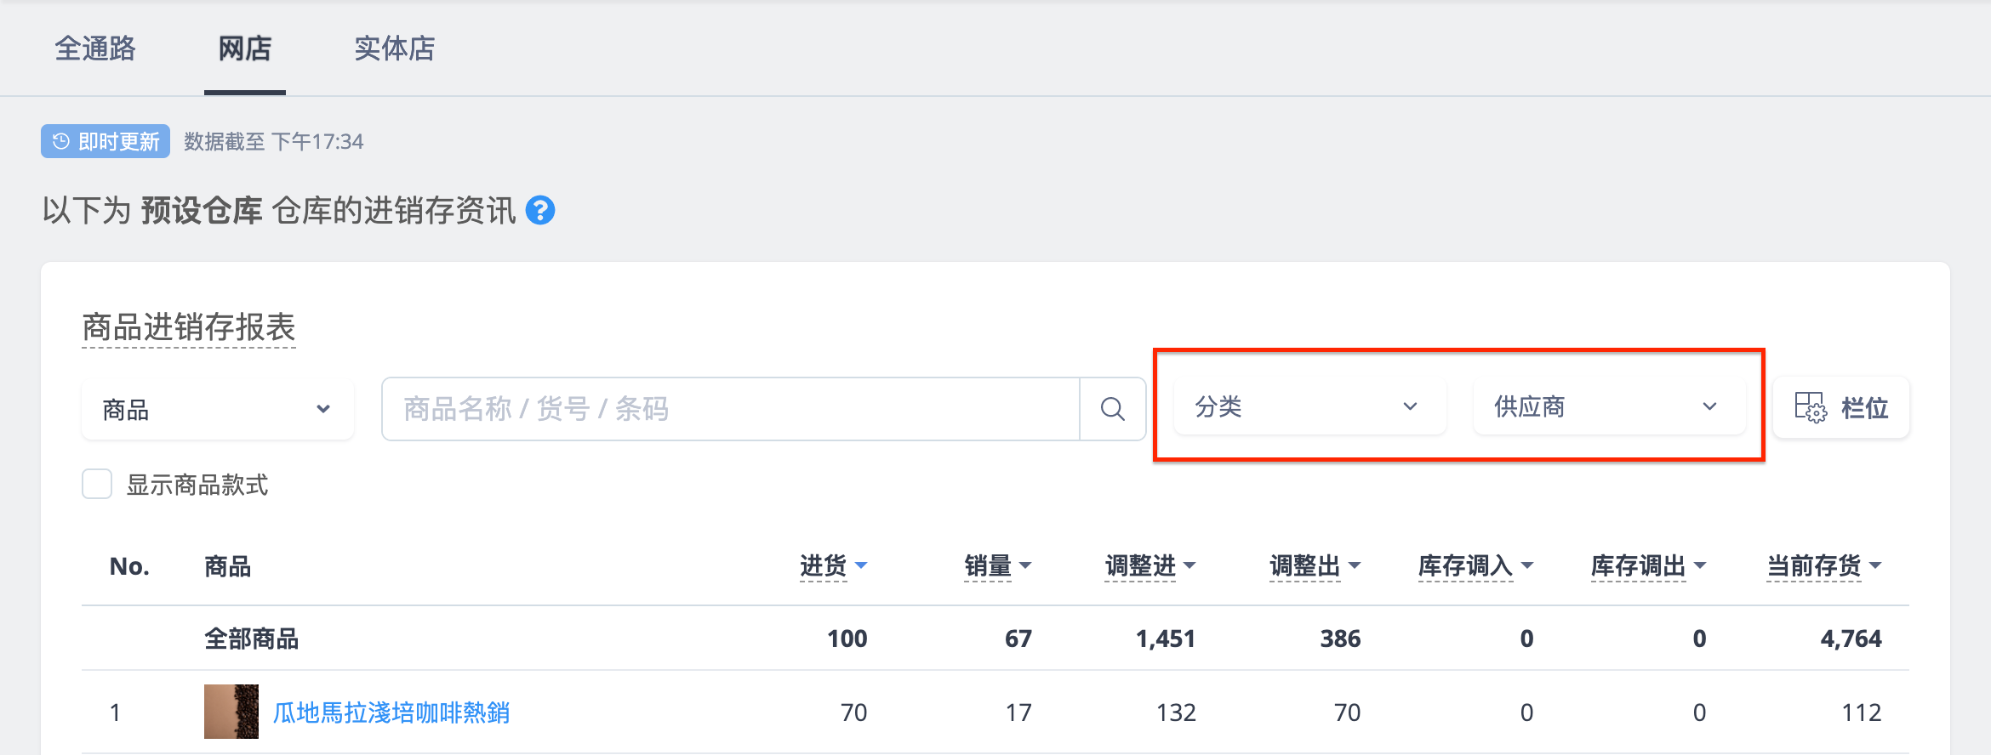Sort by 当前存货 column arrow

pos(1876,565)
